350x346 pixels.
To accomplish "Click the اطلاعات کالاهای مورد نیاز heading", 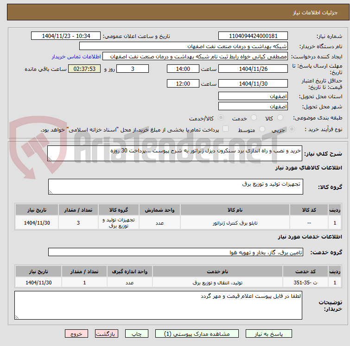I will point(308,168).
